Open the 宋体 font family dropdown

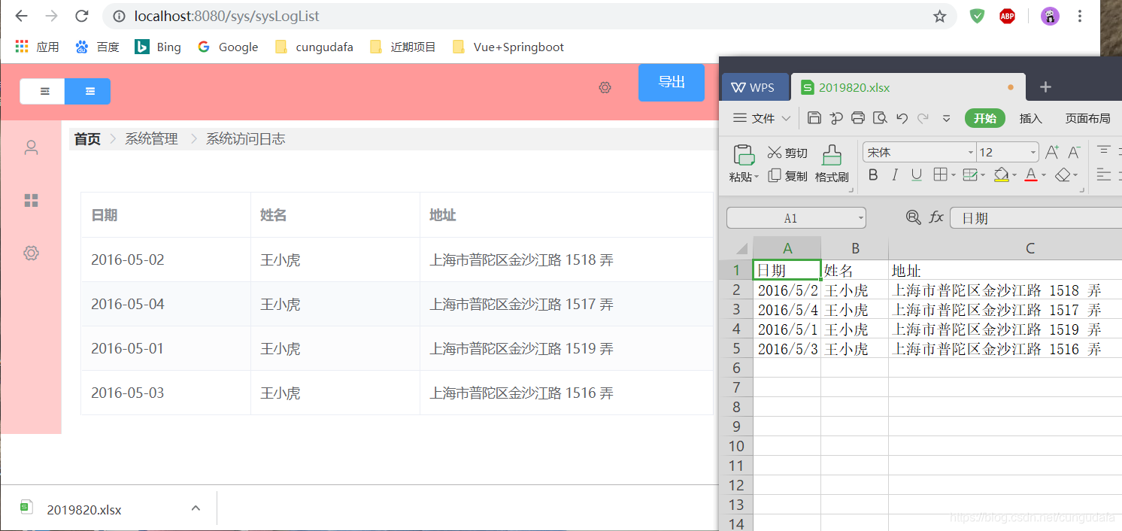(x=971, y=151)
